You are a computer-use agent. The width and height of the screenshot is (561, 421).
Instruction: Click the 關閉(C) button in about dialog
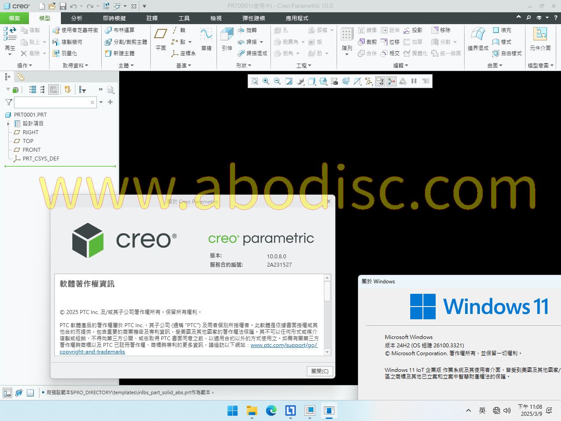pyautogui.click(x=320, y=371)
